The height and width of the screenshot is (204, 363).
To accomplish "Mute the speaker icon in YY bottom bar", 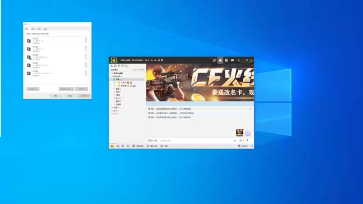I will 118,146.
